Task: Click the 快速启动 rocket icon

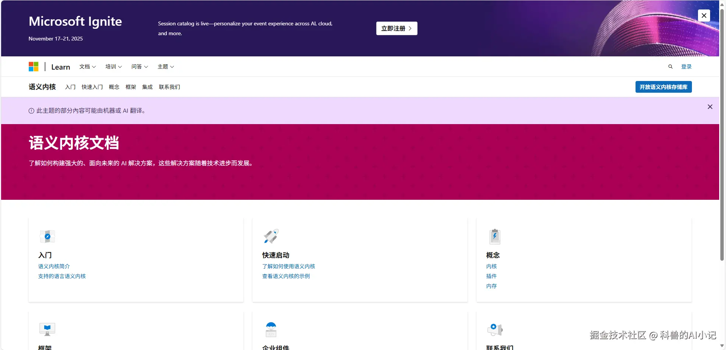Action: point(271,236)
